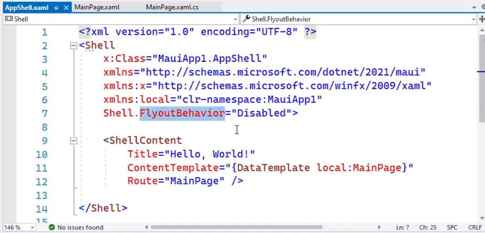The height and width of the screenshot is (233, 485).
Task: Open the MainPage.xaml.cs tab
Action: [x=172, y=7]
